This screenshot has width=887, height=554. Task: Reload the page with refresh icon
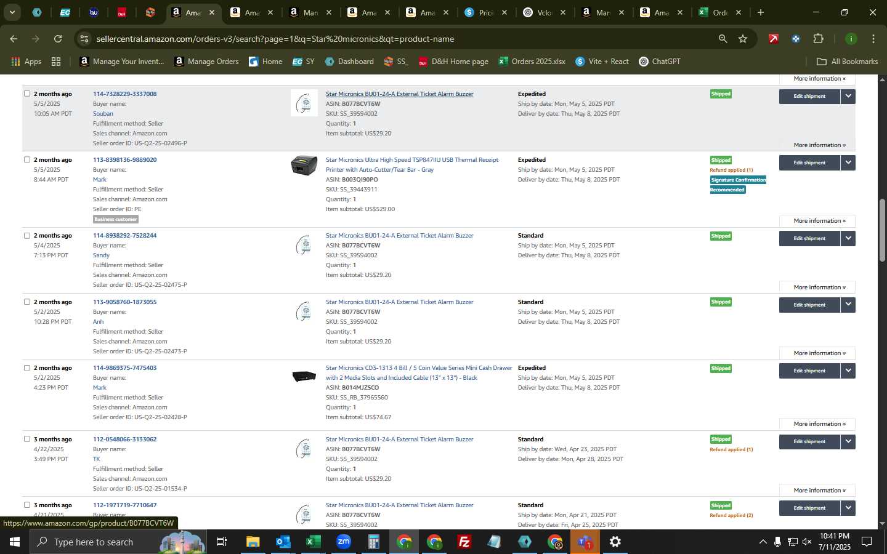coord(58,39)
